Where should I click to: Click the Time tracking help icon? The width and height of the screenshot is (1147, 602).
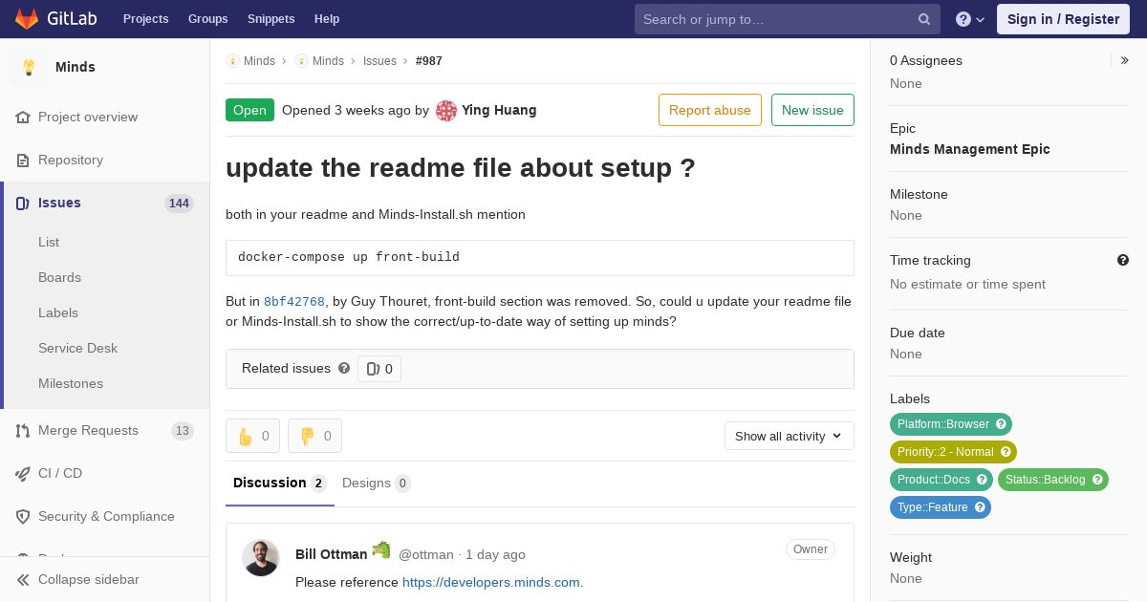click(x=1123, y=260)
